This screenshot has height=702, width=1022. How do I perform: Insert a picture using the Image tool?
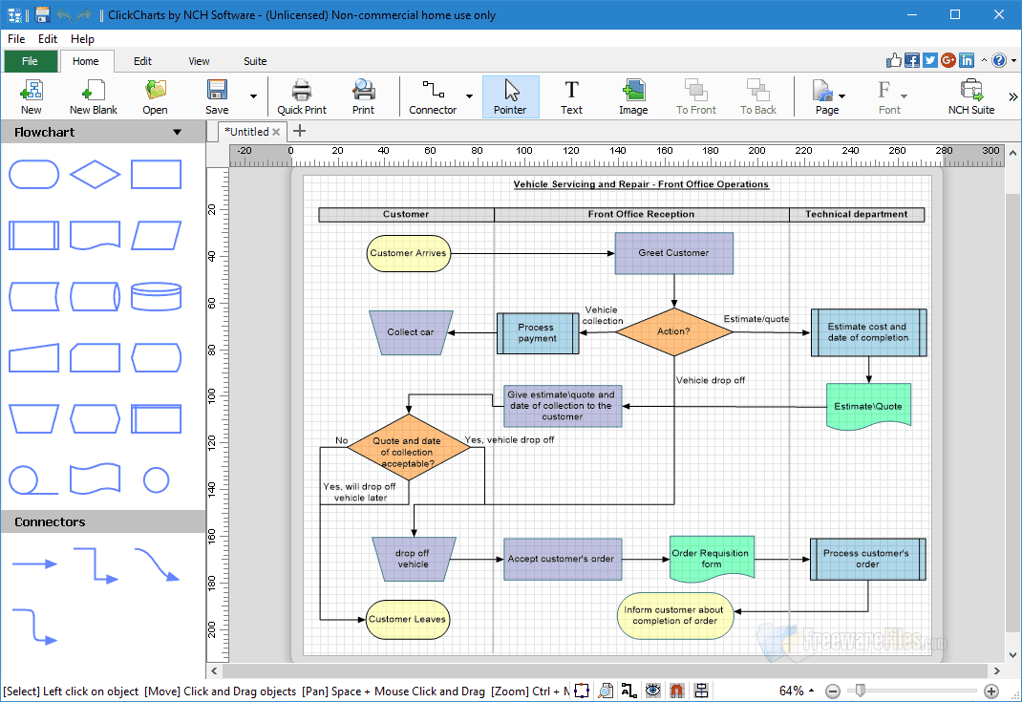pyautogui.click(x=633, y=96)
